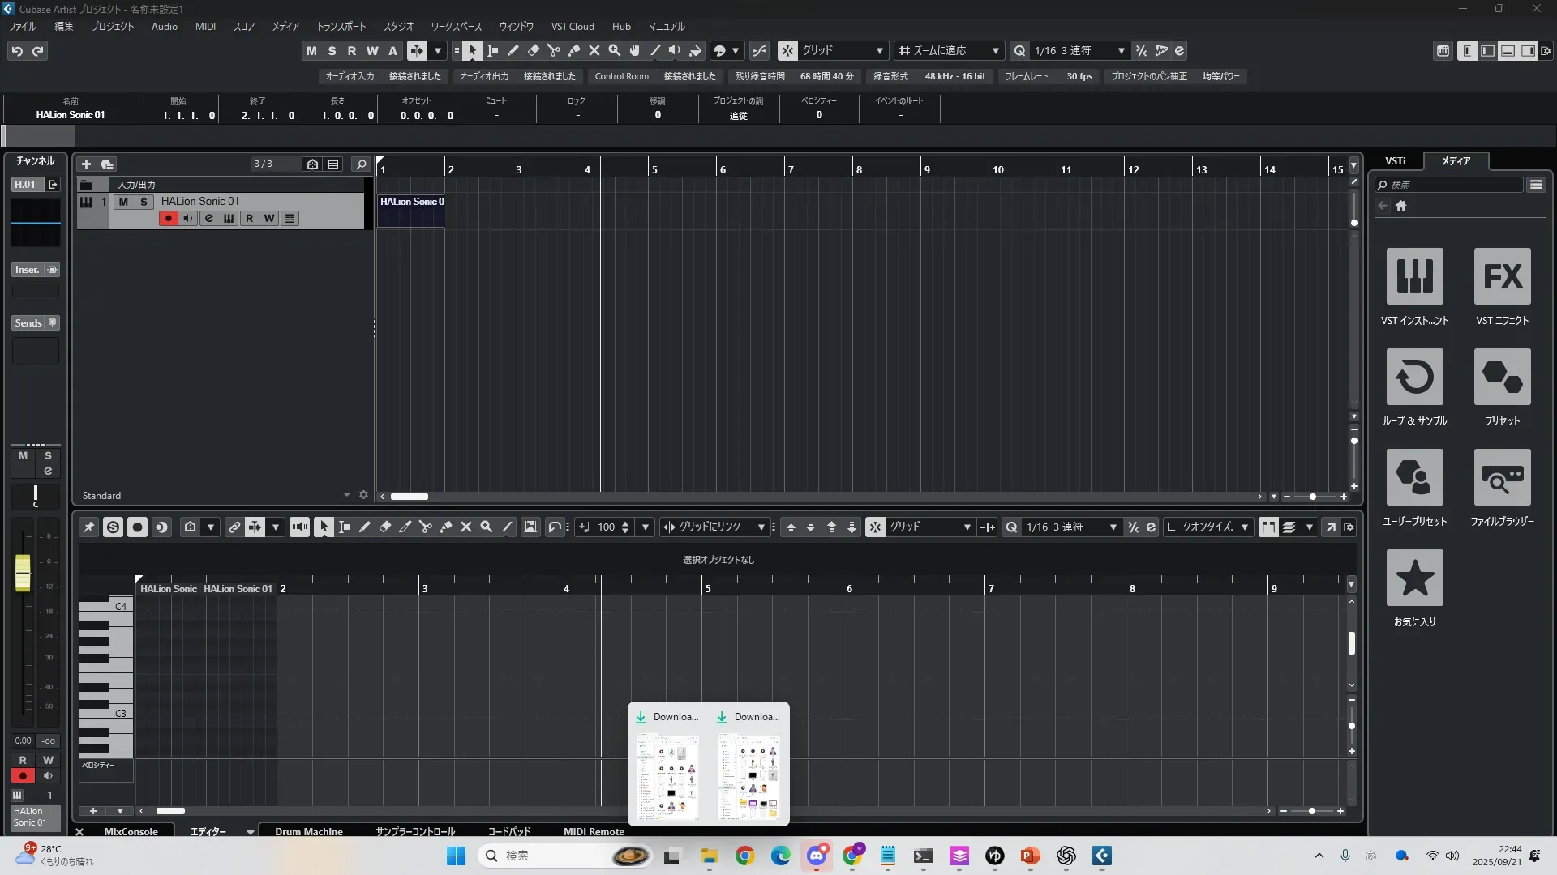
Task: Select the Draw pencil tool in main toolbar
Action: [x=513, y=51]
